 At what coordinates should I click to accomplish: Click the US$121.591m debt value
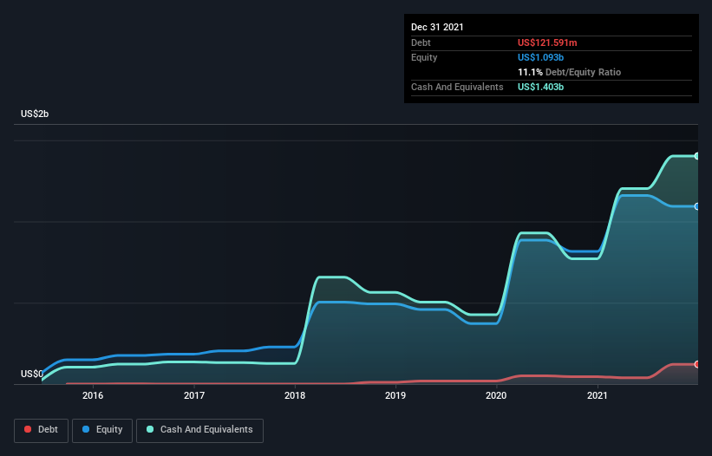click(x=547, y=42)
